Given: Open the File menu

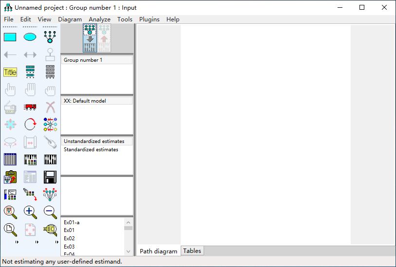Looking at the screenshot, I should pos(9,19).
